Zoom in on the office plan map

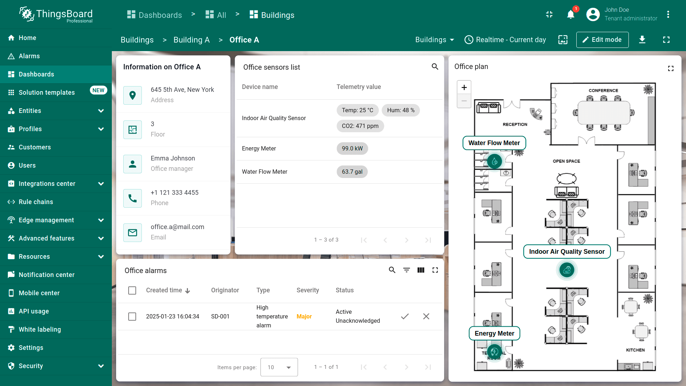pyautogui.click(x=464, y=88)
